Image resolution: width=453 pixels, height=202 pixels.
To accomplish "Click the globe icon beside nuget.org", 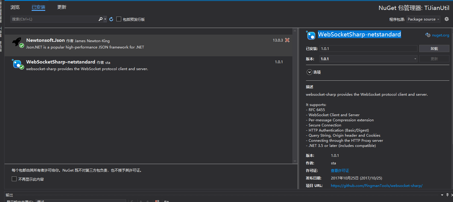I will pyautogui.click(x=428, y=35).
